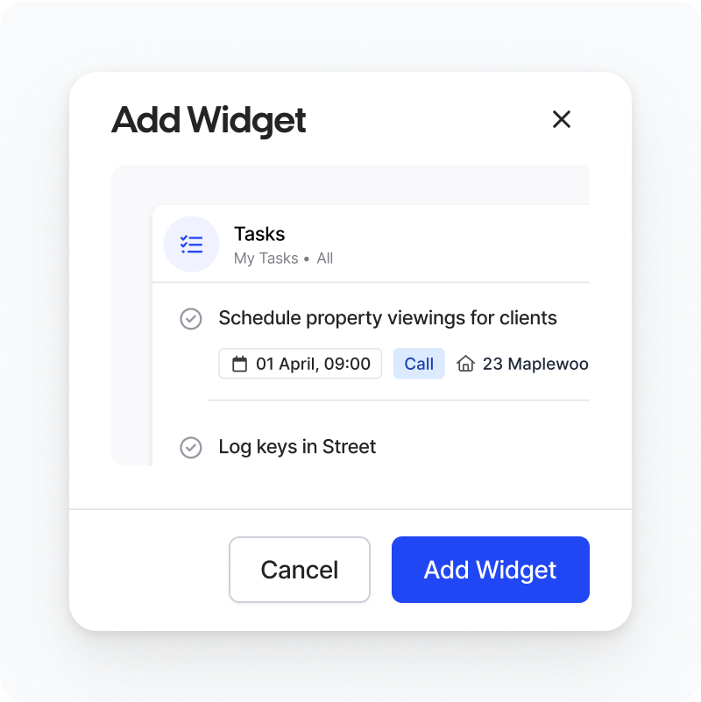The height and width of the screenshot is (702, 701).
Task: Select the My Tasks filter label
Action: (x=266, y=259)
